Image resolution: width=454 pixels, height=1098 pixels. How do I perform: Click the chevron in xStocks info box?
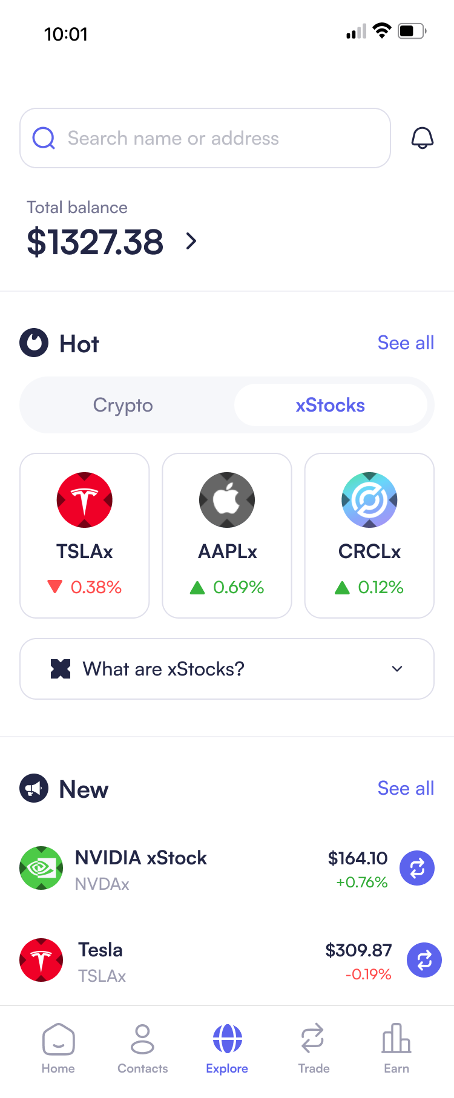[x=397, y=669]
